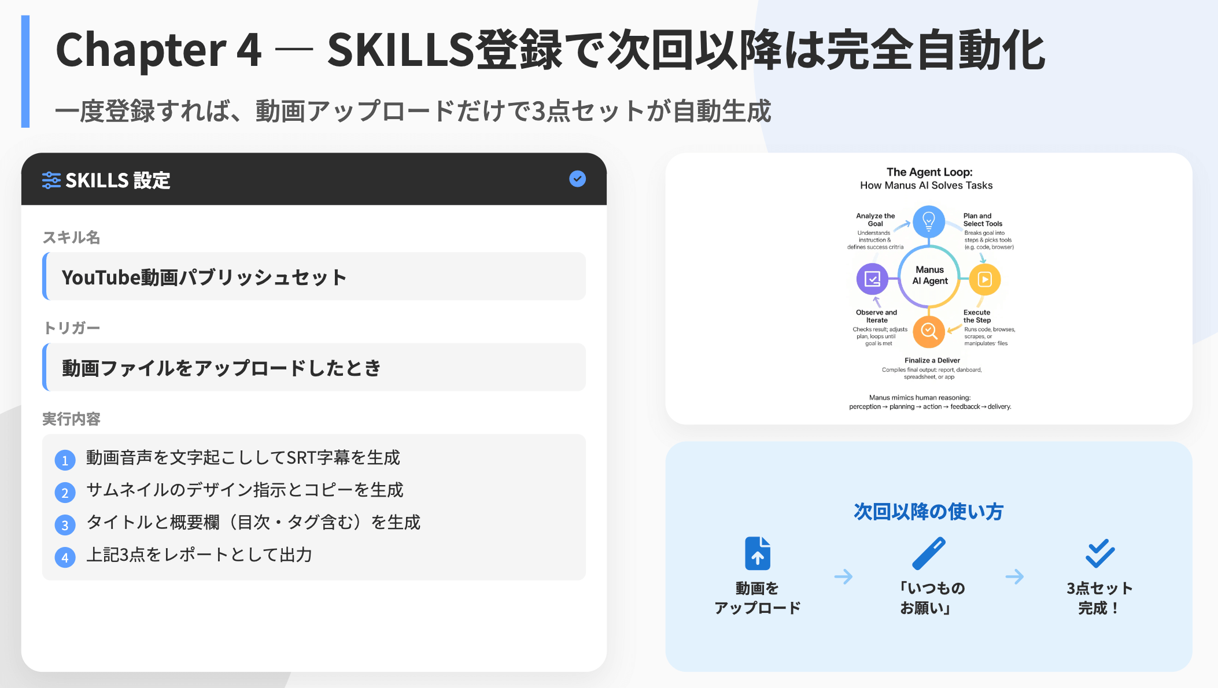Select step 2, サムネイルのデザイン指示とコピー

(x=244, y=490)
